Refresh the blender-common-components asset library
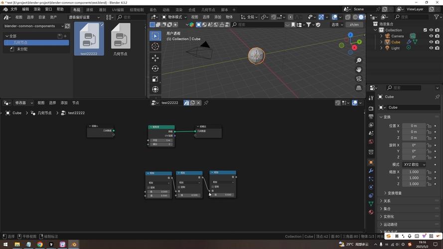This screenshot has height=249, width=443. coord(67,26)
